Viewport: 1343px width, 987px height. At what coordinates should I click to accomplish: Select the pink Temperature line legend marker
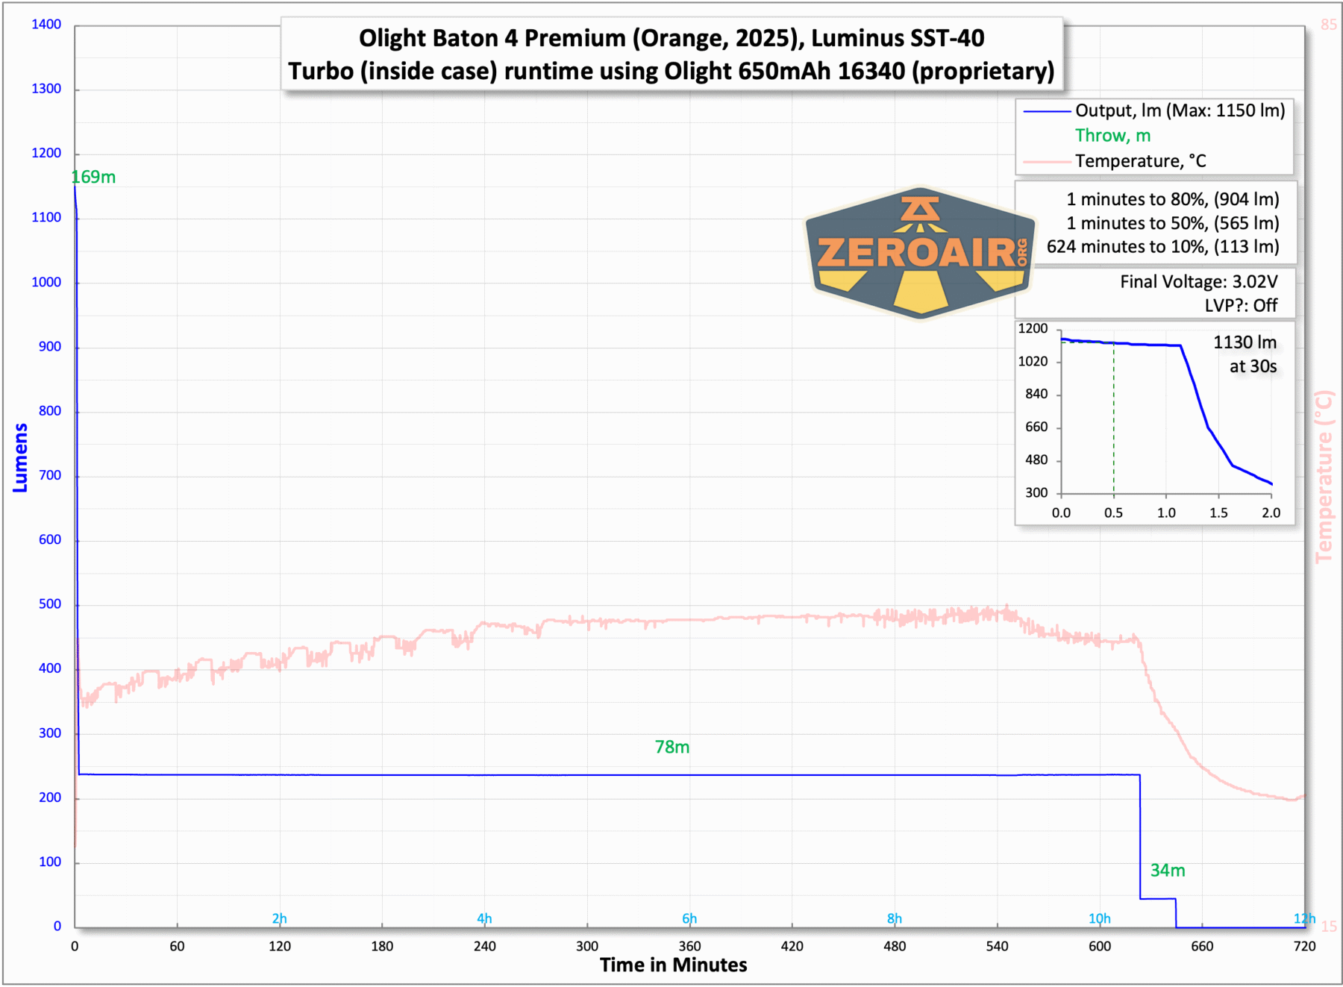pyautogui.click(x=1046, y=160)
